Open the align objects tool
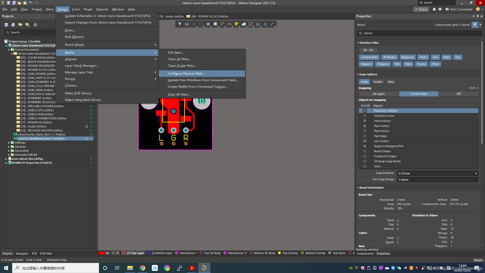This screenshot has width=485, height=273. 208,24
